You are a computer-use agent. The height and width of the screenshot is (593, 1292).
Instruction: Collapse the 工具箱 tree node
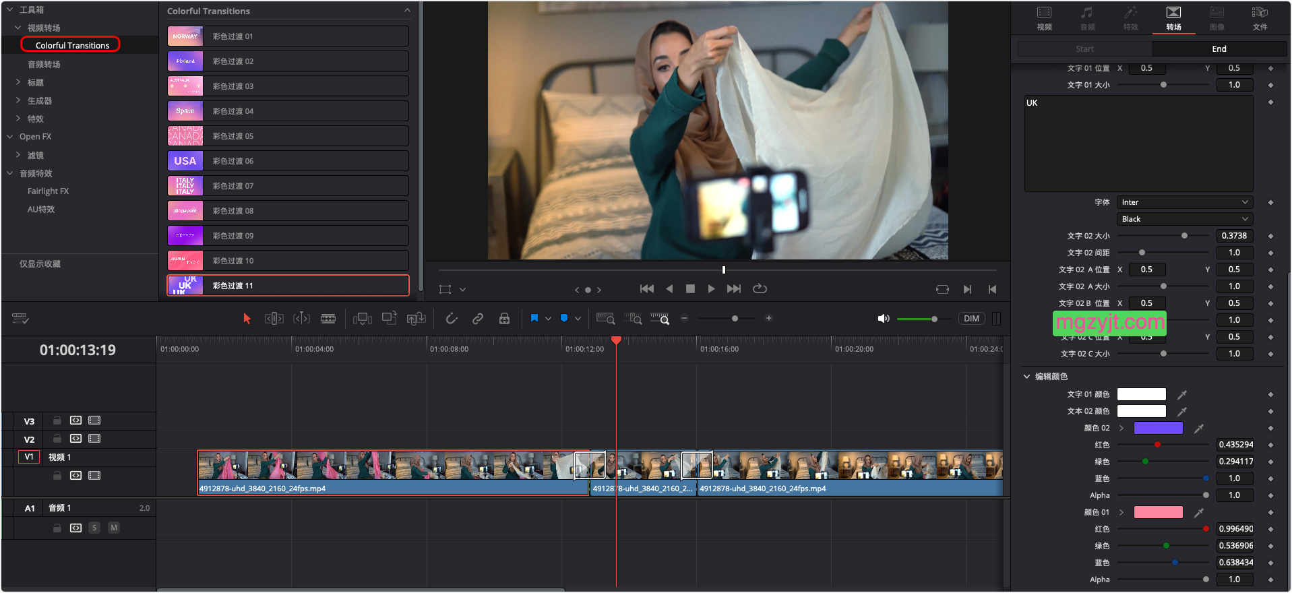[9, 9]
